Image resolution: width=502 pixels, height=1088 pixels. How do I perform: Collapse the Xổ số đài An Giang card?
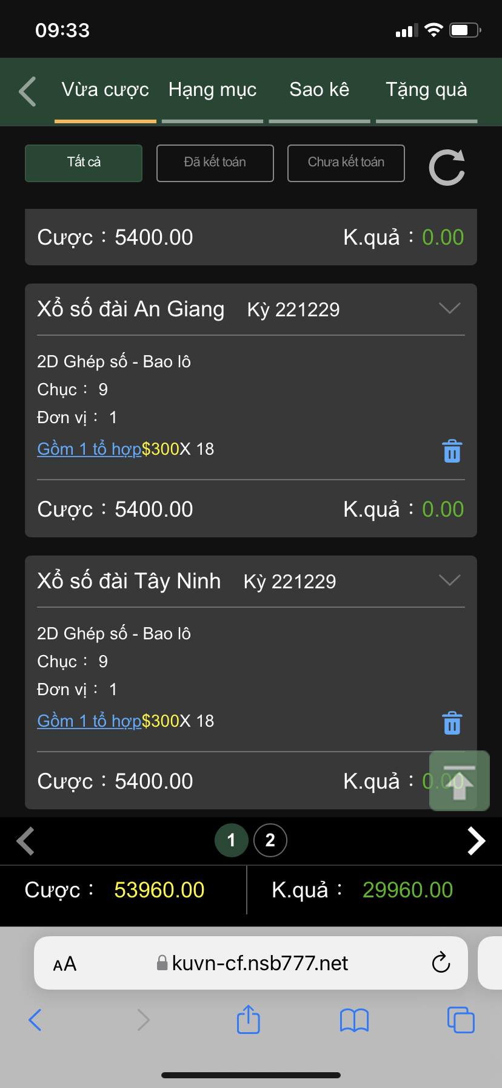click(x=449, y=308)
